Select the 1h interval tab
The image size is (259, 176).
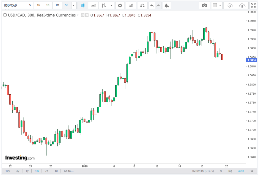[38, 5]
